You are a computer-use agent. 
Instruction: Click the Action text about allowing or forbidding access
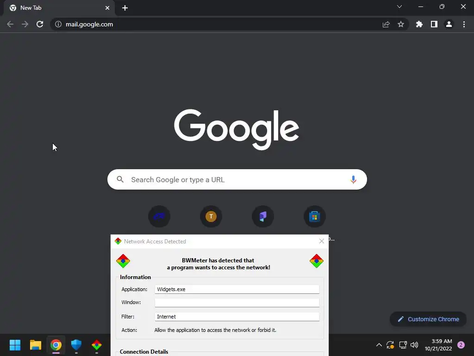tap(215, 330)
